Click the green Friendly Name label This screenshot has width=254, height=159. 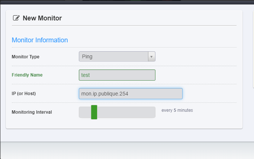coord(27,75)
